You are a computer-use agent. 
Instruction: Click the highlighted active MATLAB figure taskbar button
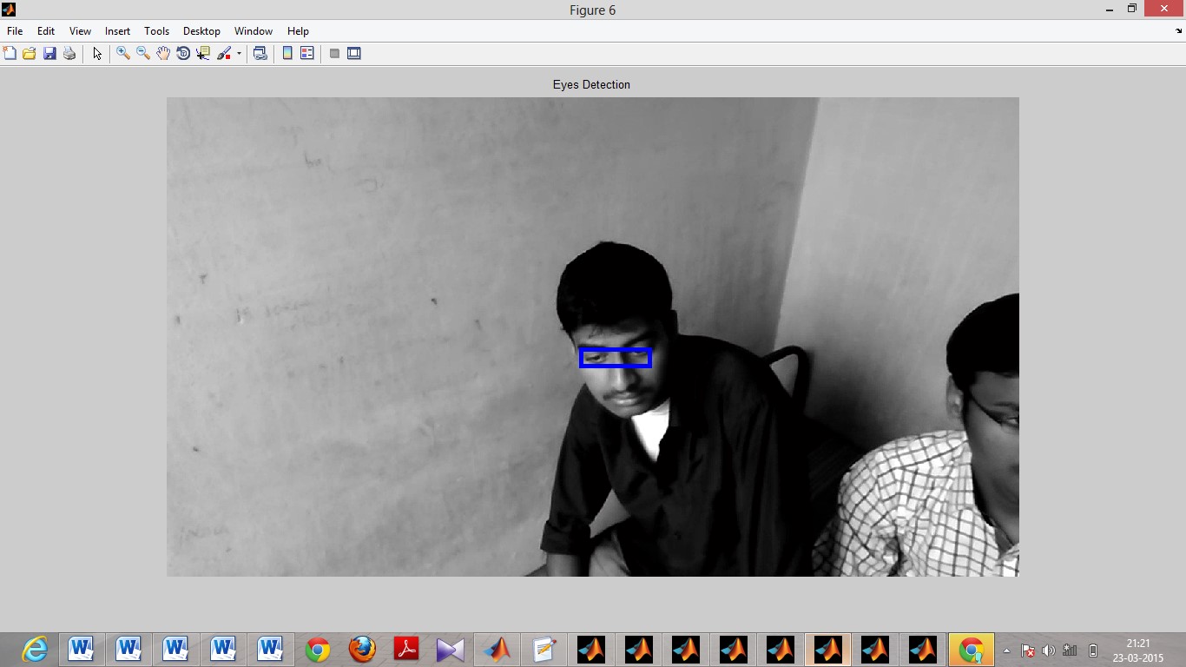point(827,649)
